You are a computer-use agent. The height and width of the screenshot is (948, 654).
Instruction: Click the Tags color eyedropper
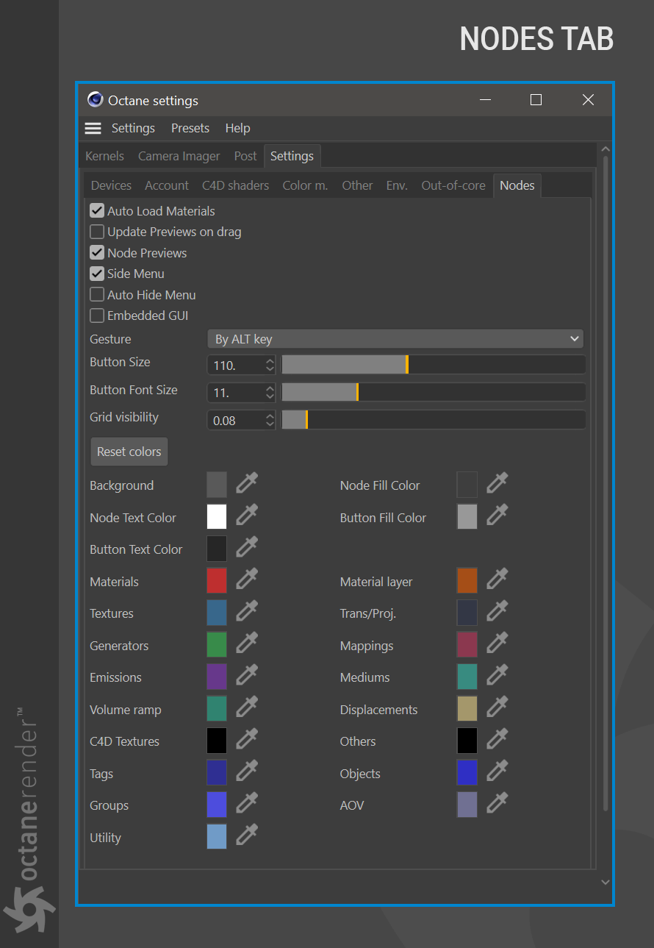247,771
